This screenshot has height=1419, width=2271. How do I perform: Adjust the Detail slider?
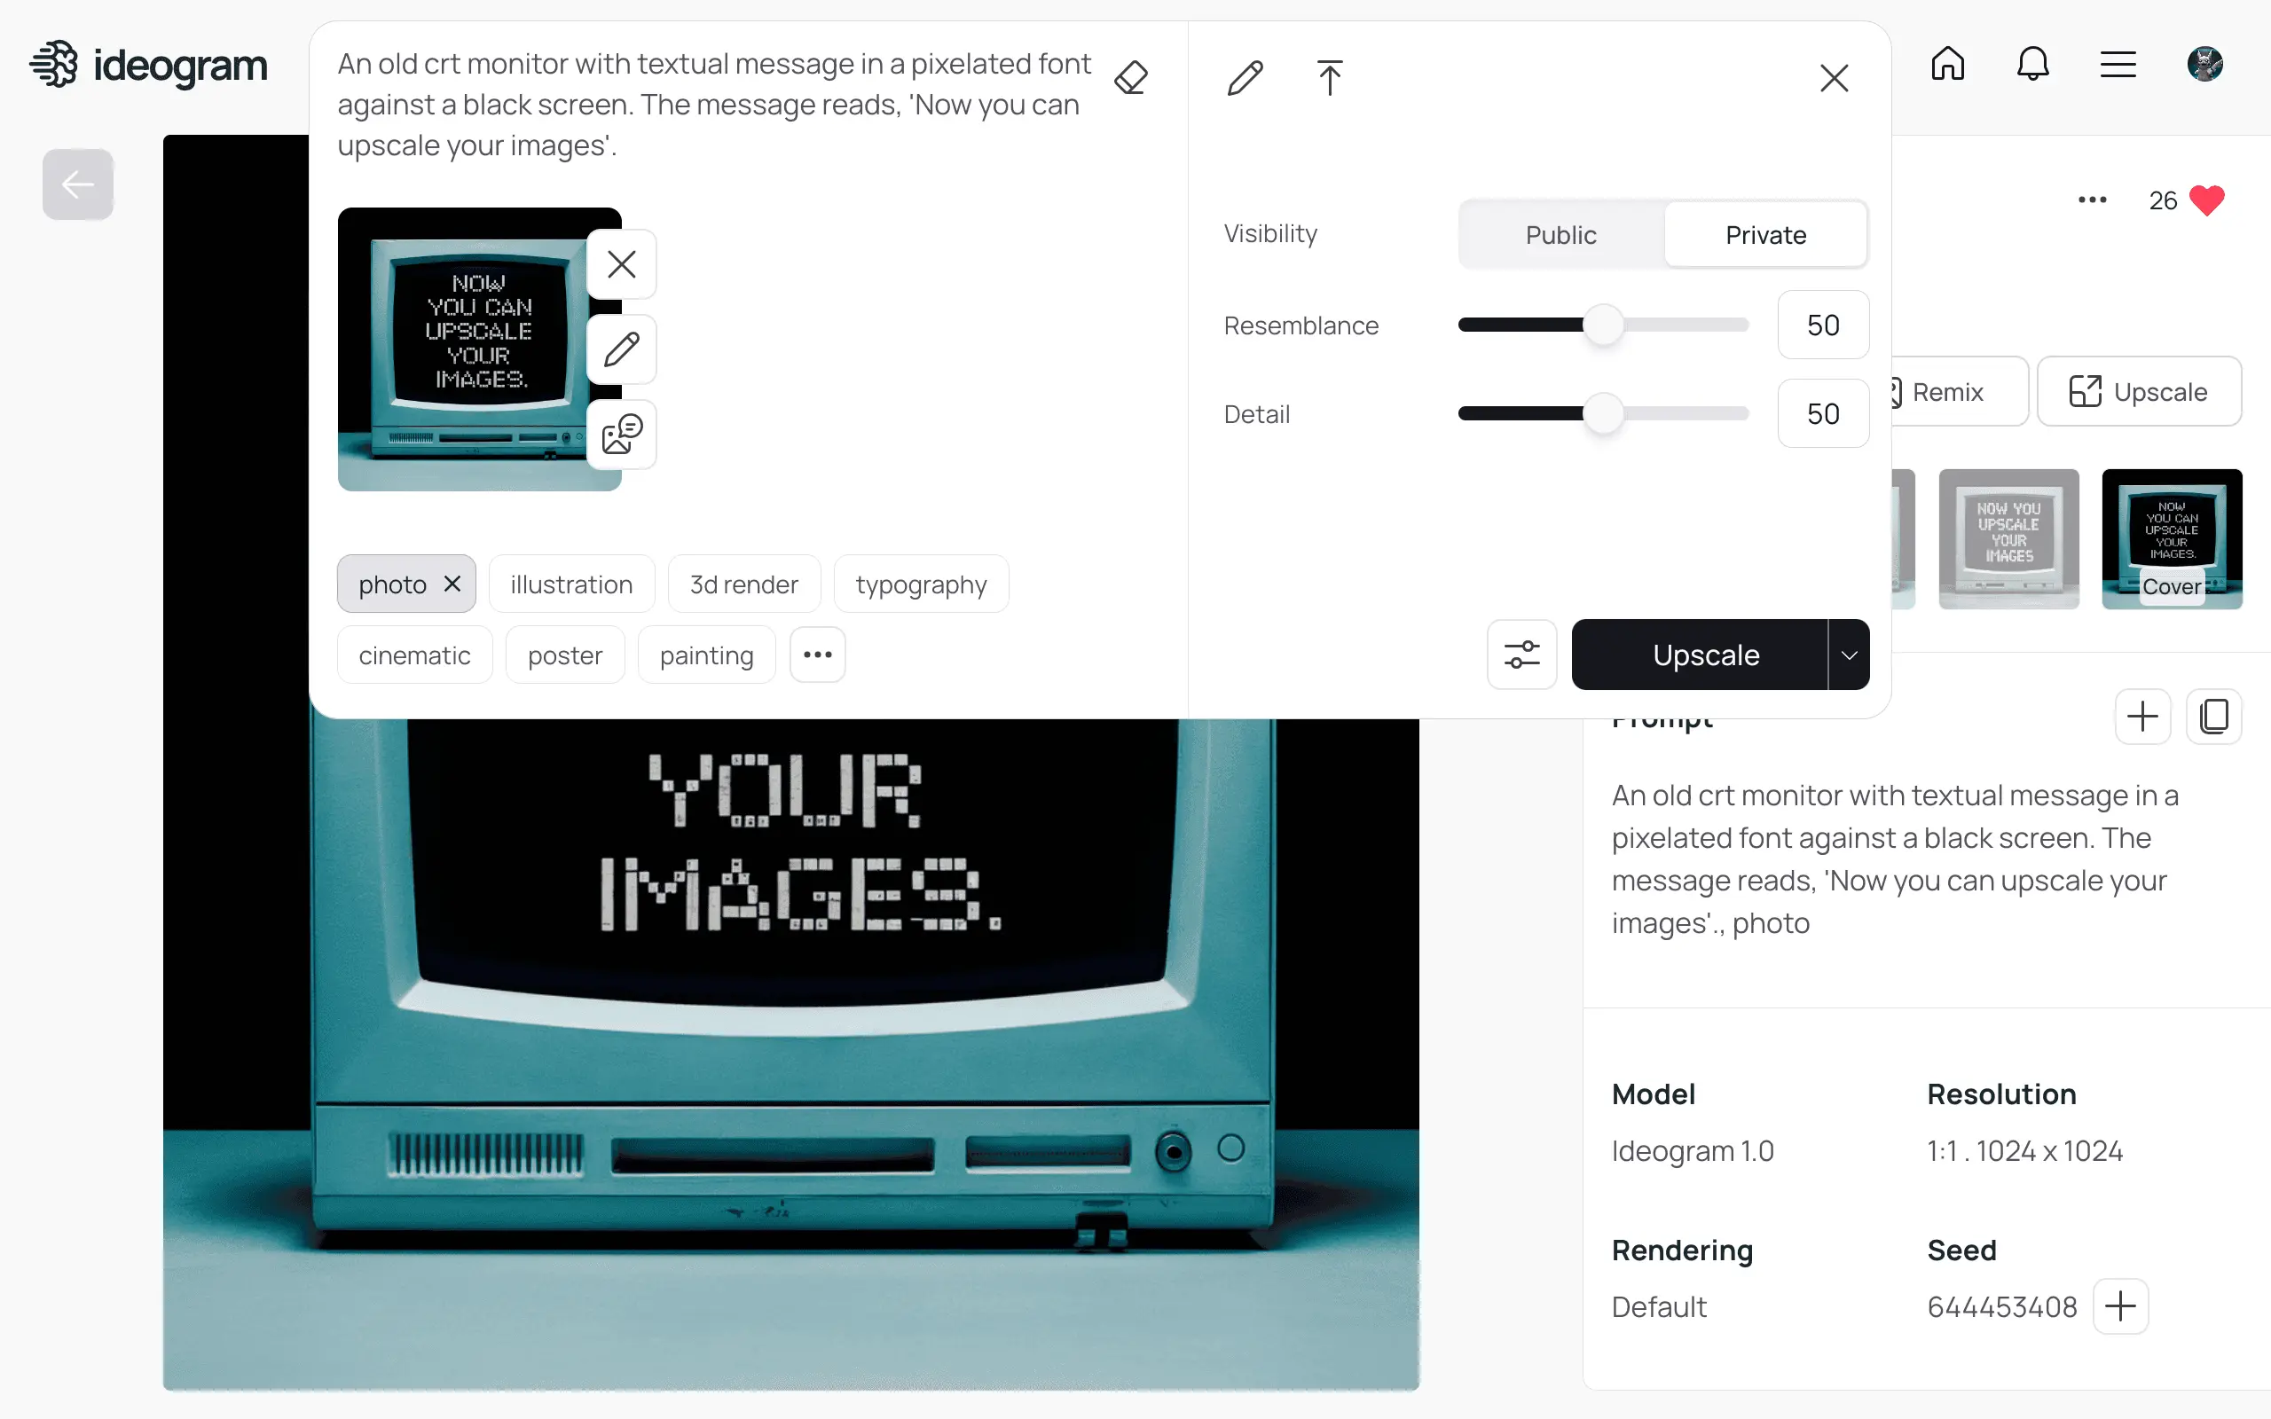click(x=1604, y=413)
